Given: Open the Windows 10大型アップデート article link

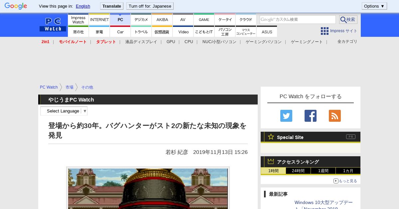Looking at the screenshot, I should [x=324, y=205].
